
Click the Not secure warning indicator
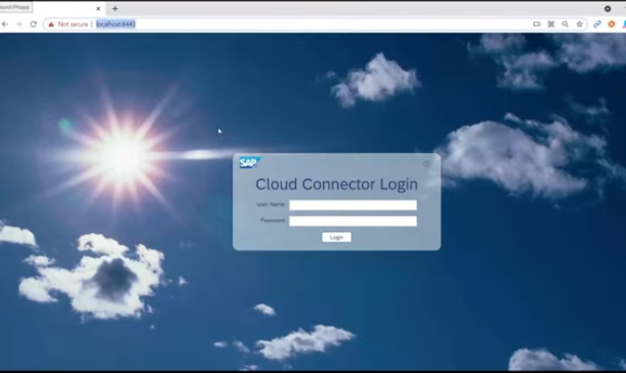(68, 25)
